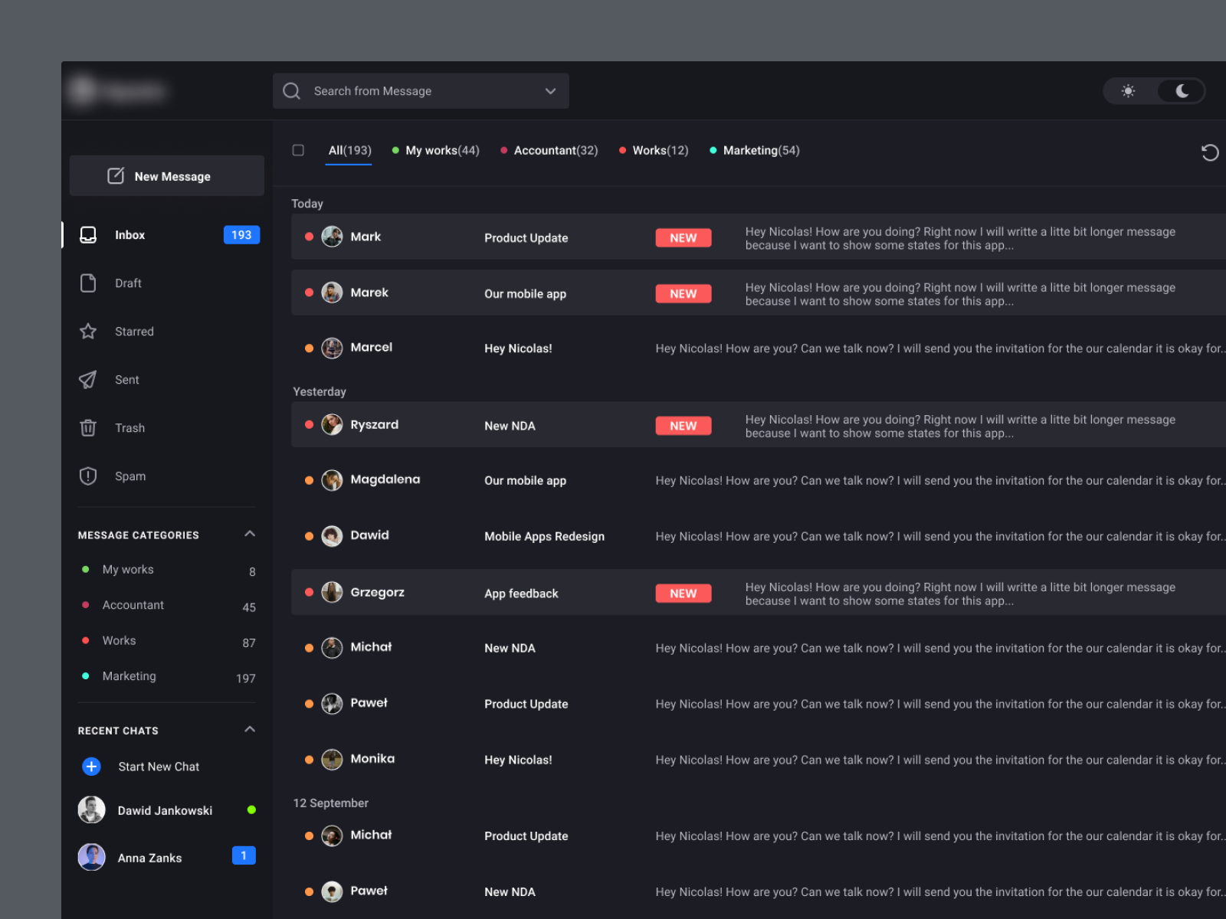This screenshot has height=919, width=1226.
Task: Switch to the Accountant(32) tab
Action: pos(556,150)
